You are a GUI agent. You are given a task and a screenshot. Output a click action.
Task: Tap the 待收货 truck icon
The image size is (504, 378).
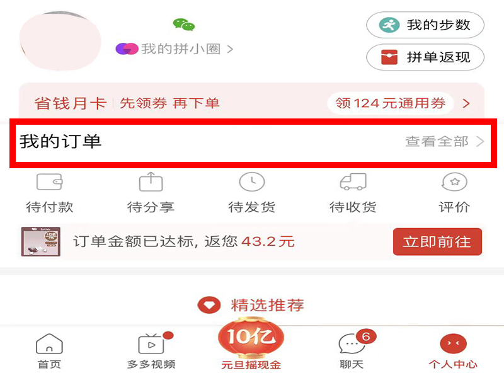353,182
